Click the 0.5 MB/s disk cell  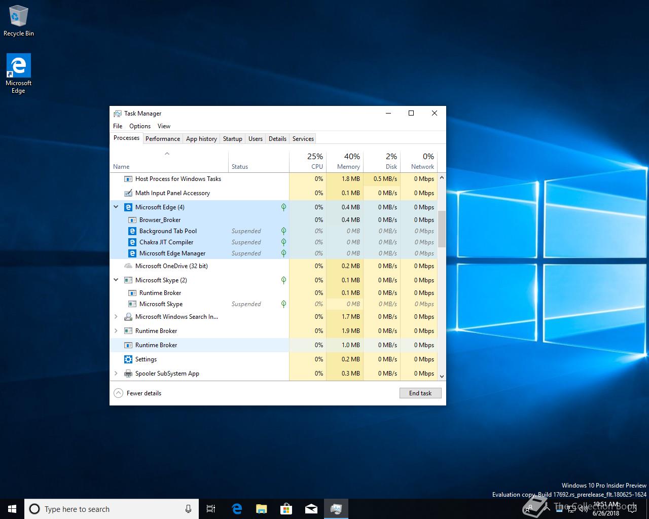pyautogui.click(x=382, y=179)
